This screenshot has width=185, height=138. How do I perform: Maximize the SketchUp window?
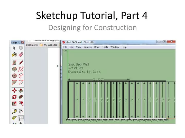(164, 42)
